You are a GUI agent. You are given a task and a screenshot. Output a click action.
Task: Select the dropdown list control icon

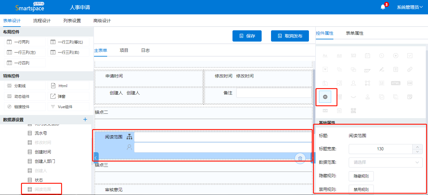(x=325, y=69)
